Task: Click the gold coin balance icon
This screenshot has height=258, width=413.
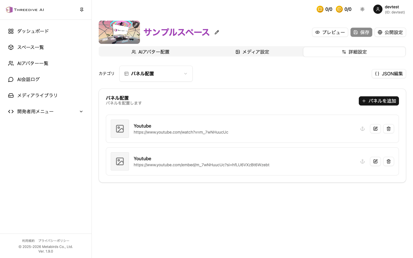Action: pos(339,9)
